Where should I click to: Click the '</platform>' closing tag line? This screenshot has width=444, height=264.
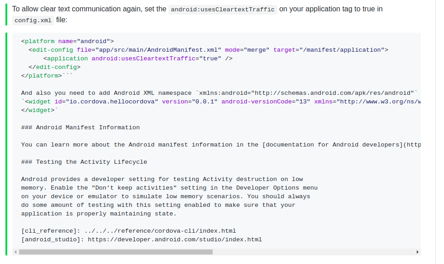click(x=47, y=76)
